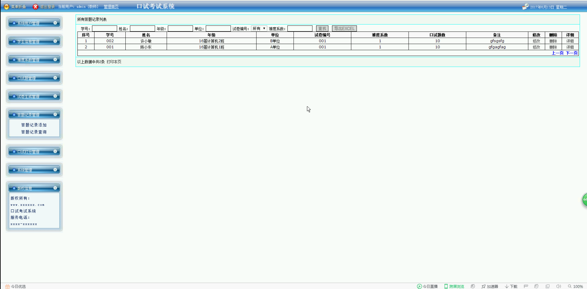Screen dimensions: 587x289
Task: Select 答题记录添加 submenu item
Action: pyautogui.click(x=34, y=125)
